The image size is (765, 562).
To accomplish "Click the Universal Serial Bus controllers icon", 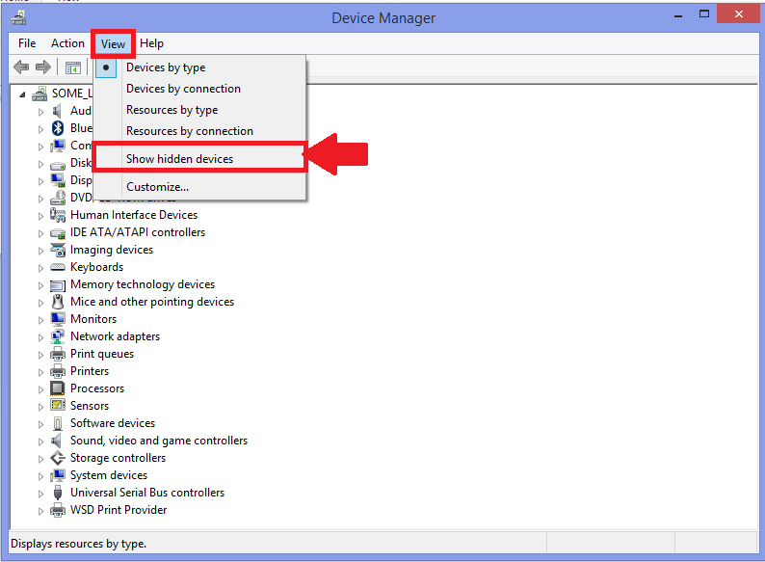I will (x=58, y=493).
